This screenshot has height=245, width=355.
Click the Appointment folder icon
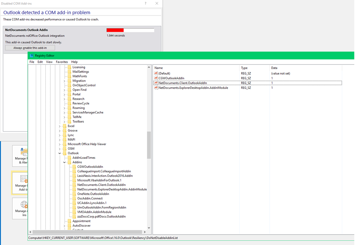pyautogui.click(x=69, y=221)
